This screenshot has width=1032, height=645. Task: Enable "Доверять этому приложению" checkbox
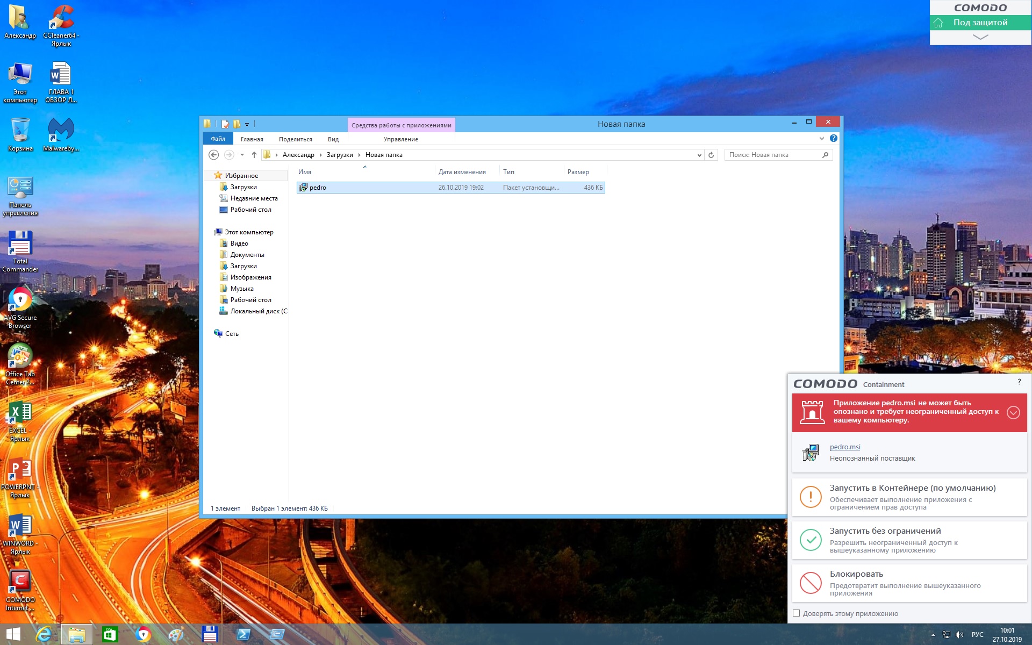pos(797,613)
